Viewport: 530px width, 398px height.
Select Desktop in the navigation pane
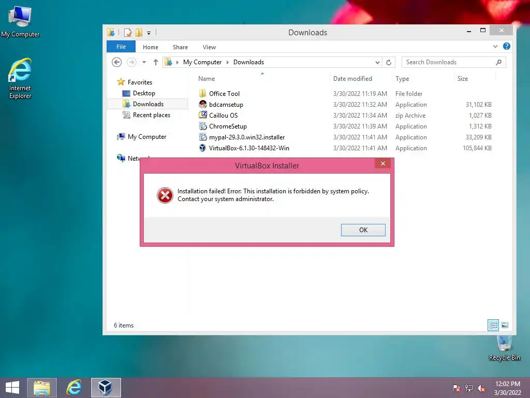144,93
